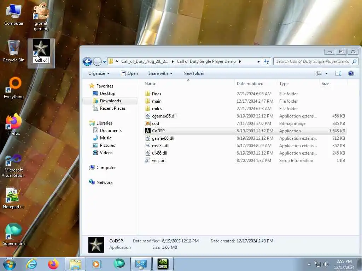This screenshot has width=362, height=271.
Task: Click the Open toolbar button
Action: [x=129, y=73]
